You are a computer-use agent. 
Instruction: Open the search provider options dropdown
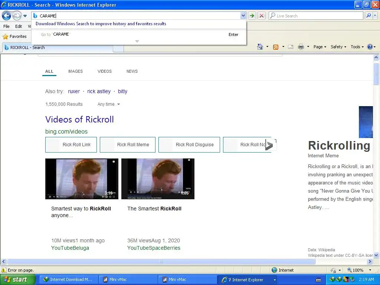coord(375,16)
